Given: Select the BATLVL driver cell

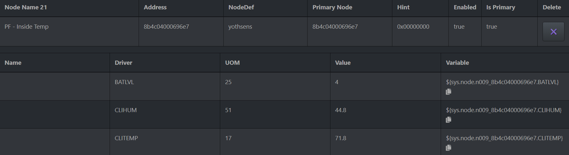Looking at the screenshot, I should tap(124, 82).
